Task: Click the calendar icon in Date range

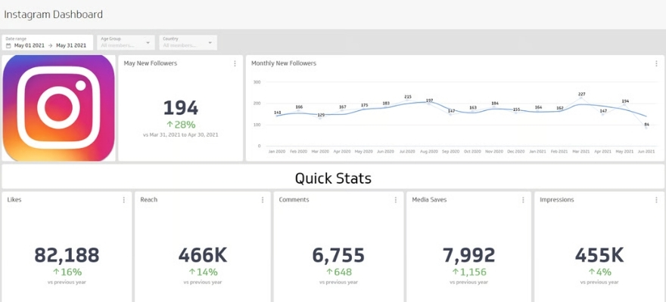Action: point(8,45)
